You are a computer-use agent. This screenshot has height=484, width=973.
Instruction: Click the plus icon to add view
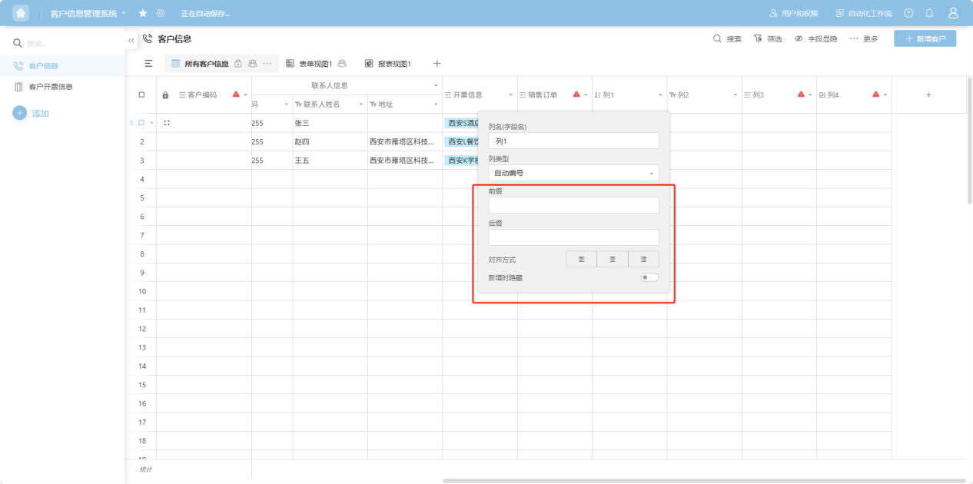437,64
